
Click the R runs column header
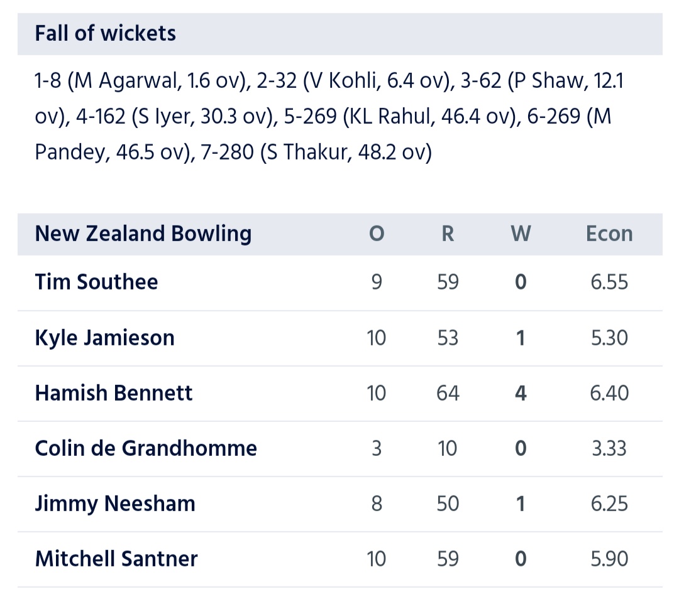pyautogui.click(x=448, y=234)
